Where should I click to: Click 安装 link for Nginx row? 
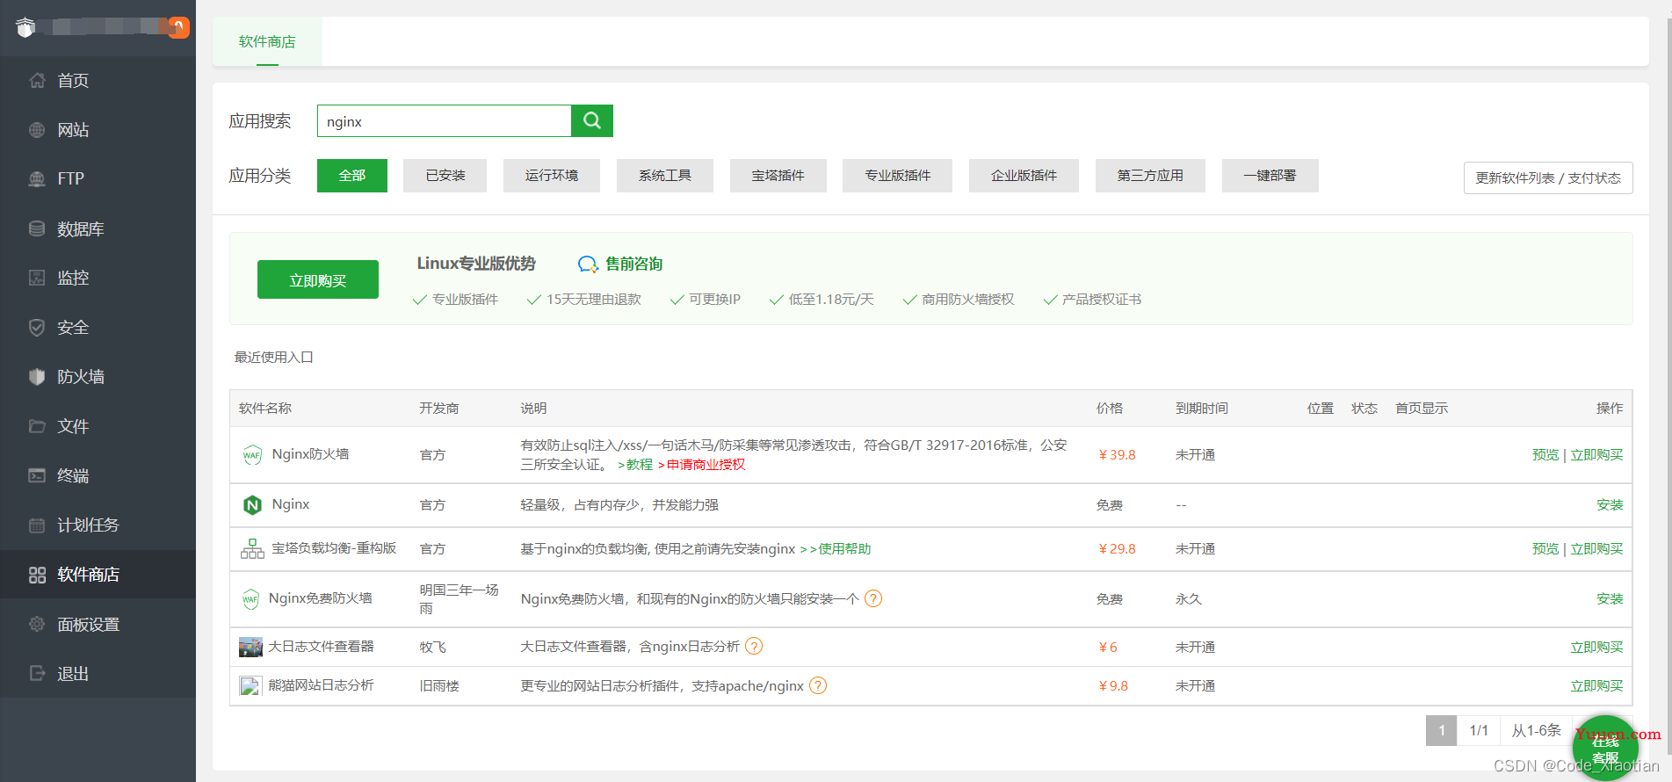coord(1610,505)
